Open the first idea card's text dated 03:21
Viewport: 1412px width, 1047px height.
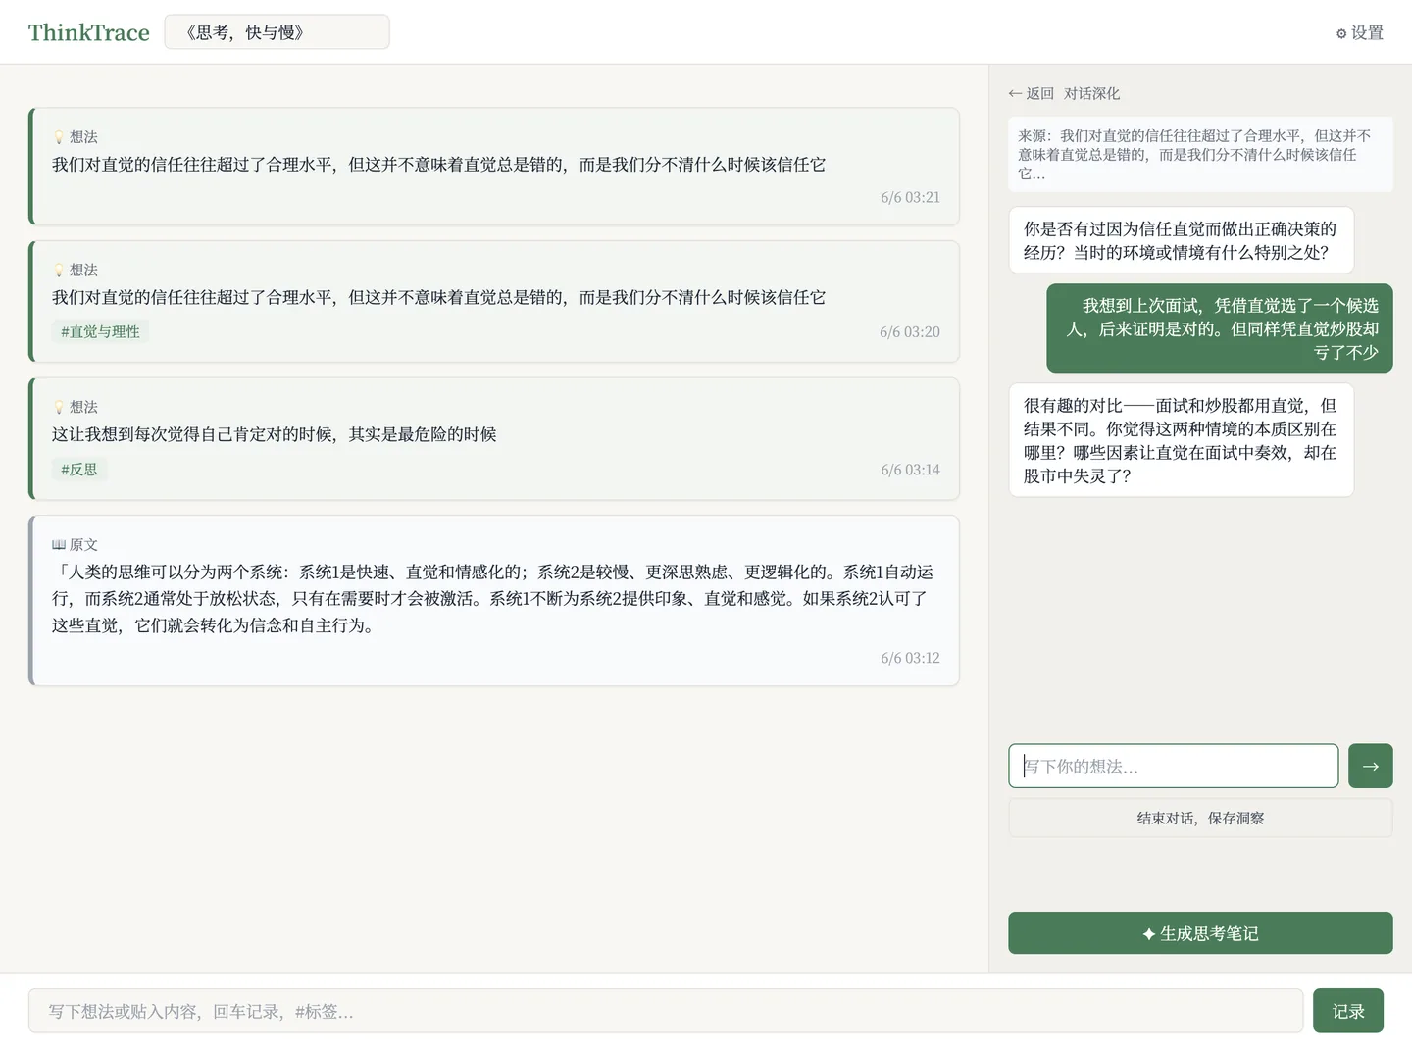438,165
